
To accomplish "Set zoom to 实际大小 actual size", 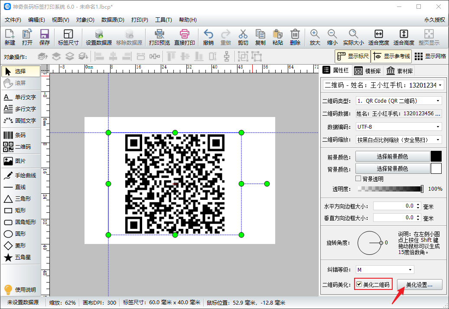I will click(353, 37).
